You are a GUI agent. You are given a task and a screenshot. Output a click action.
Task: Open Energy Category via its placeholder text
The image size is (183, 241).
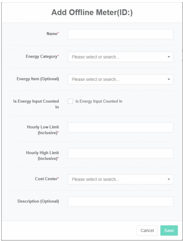(x=95, y=57)
